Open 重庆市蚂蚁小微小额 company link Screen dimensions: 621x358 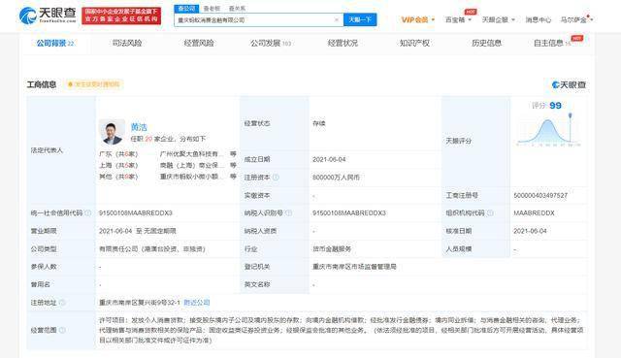click(192, 177)
